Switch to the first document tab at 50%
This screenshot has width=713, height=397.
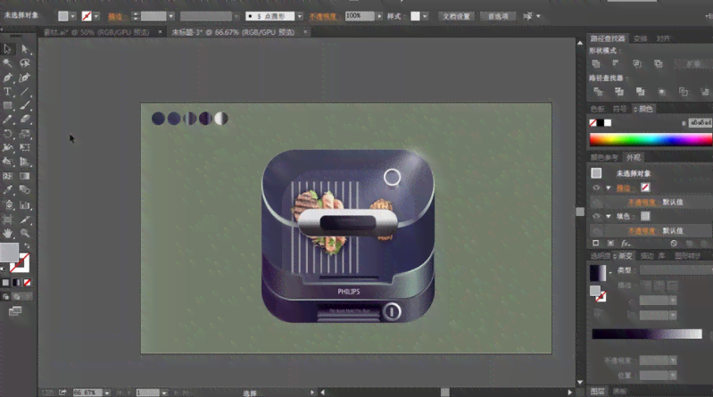click(96, 32)
